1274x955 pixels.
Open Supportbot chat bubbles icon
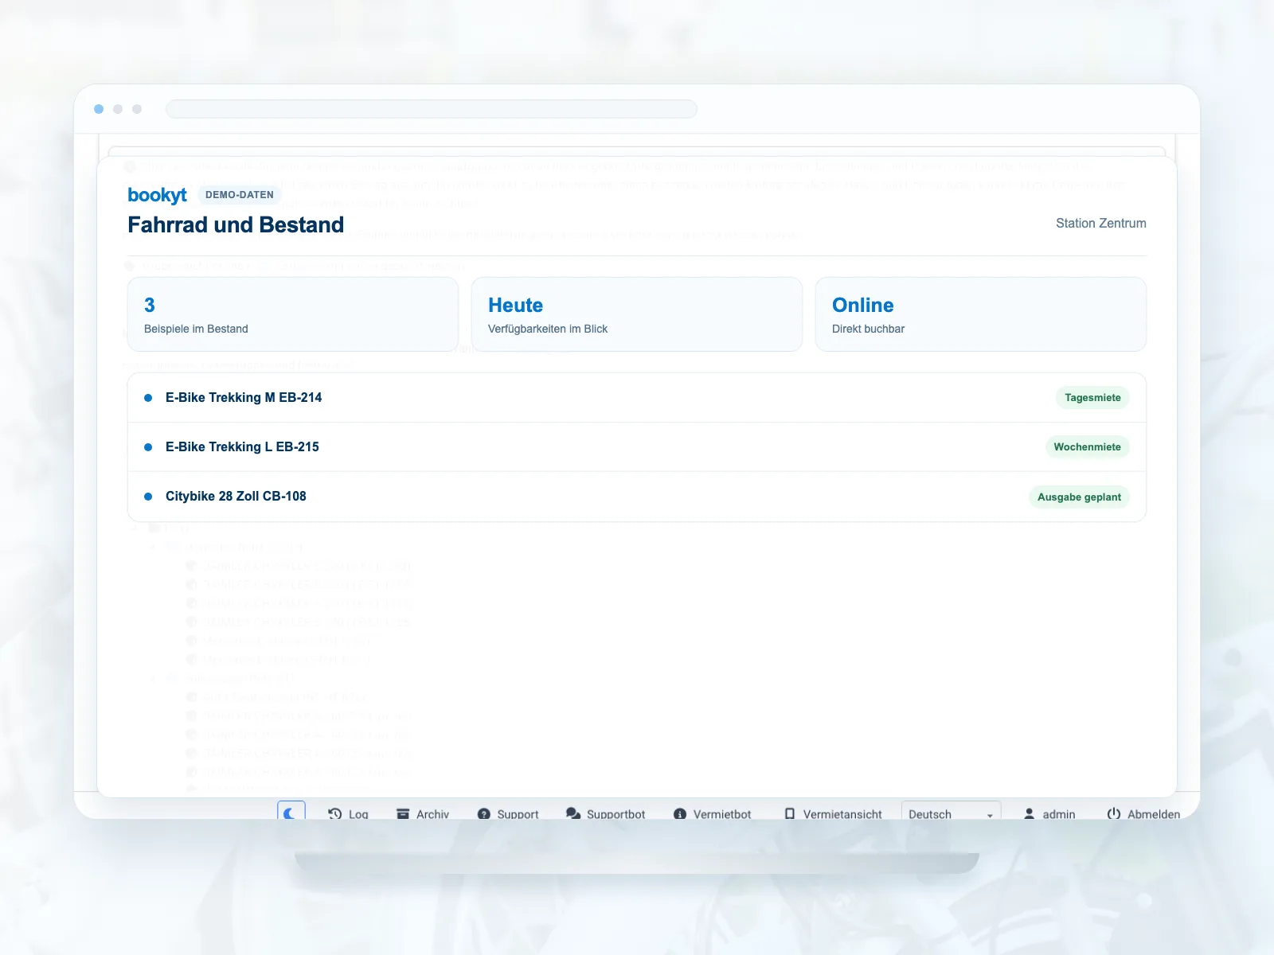click(x=573, y=813)
